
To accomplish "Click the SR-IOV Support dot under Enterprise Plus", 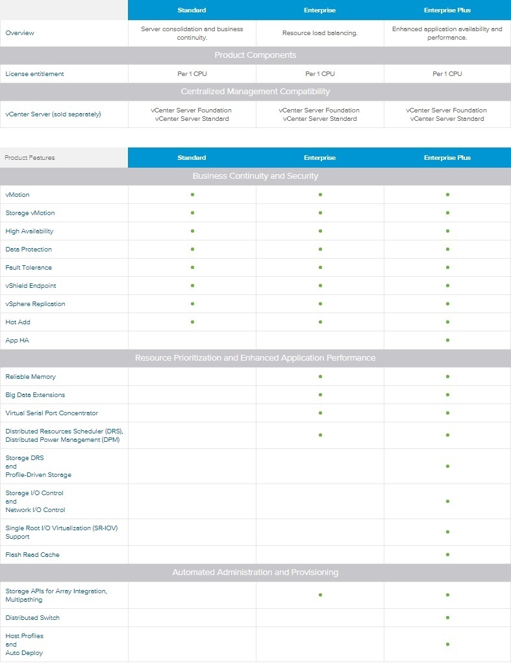I will (447, 532).
